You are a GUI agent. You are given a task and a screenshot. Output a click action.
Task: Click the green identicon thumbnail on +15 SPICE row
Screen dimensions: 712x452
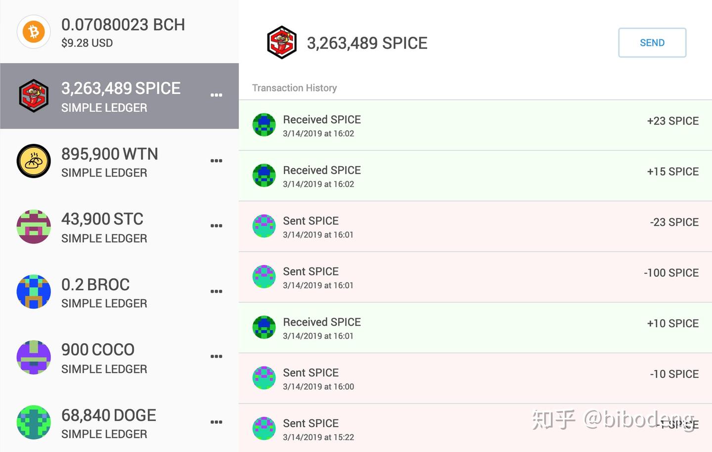point(264,176)
